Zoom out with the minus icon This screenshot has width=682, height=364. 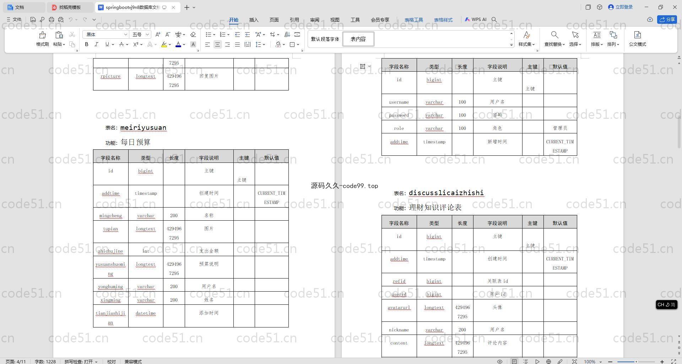(611, 362)
